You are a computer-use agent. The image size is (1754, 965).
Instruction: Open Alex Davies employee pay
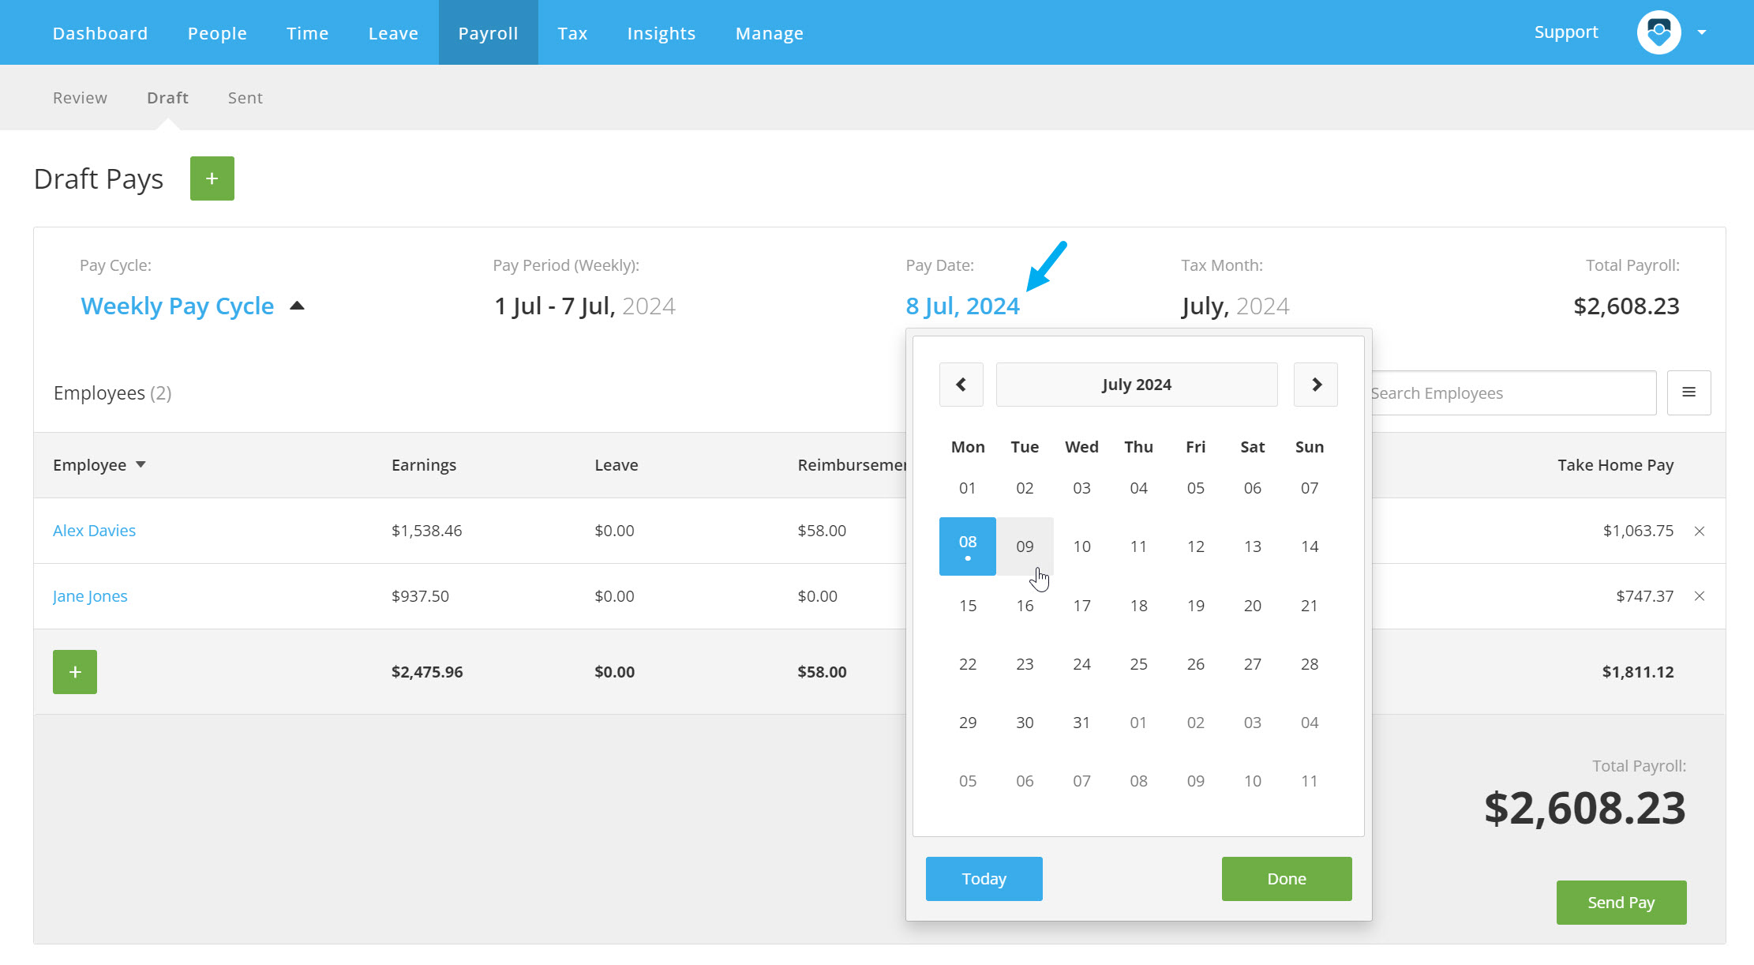click(x=94, y=531)
